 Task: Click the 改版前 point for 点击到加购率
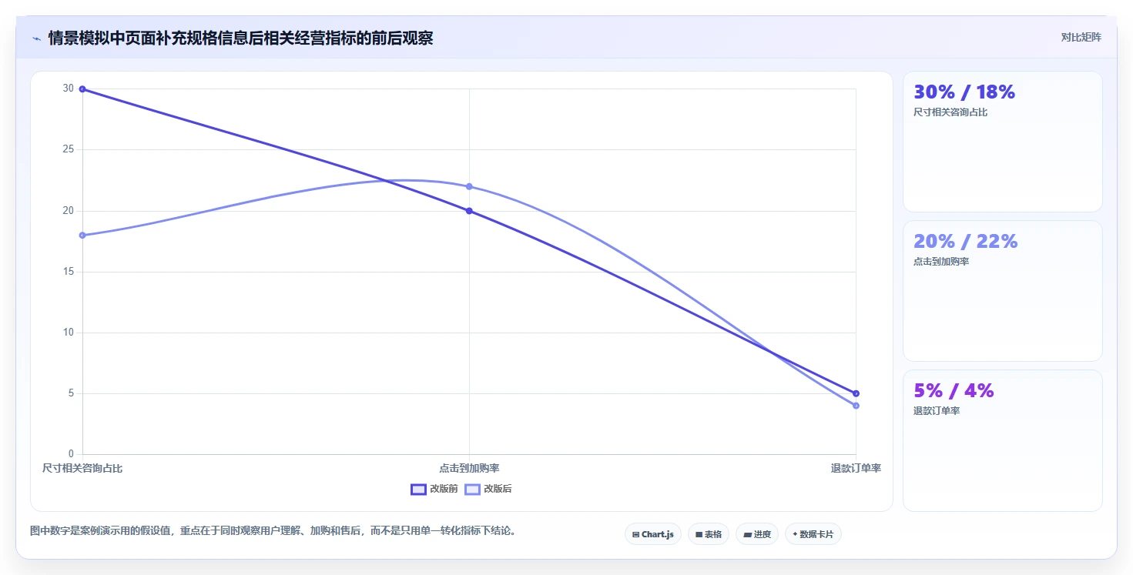tap(469, 211)
